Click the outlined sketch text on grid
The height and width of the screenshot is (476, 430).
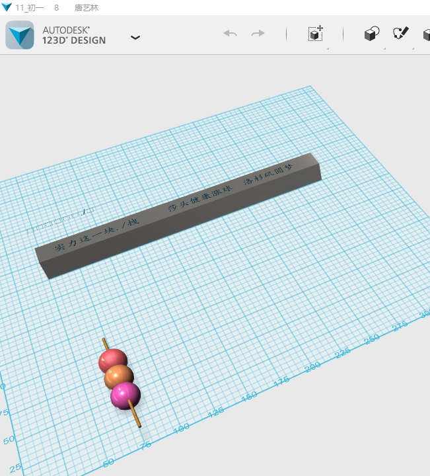pyautogui.click(x=60, y=220)
